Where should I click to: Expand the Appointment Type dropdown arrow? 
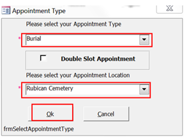coord(144,40)
